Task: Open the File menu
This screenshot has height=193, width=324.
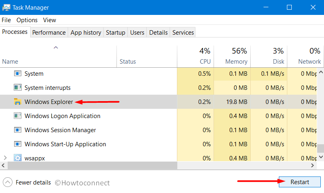Action: coord(6,20)
